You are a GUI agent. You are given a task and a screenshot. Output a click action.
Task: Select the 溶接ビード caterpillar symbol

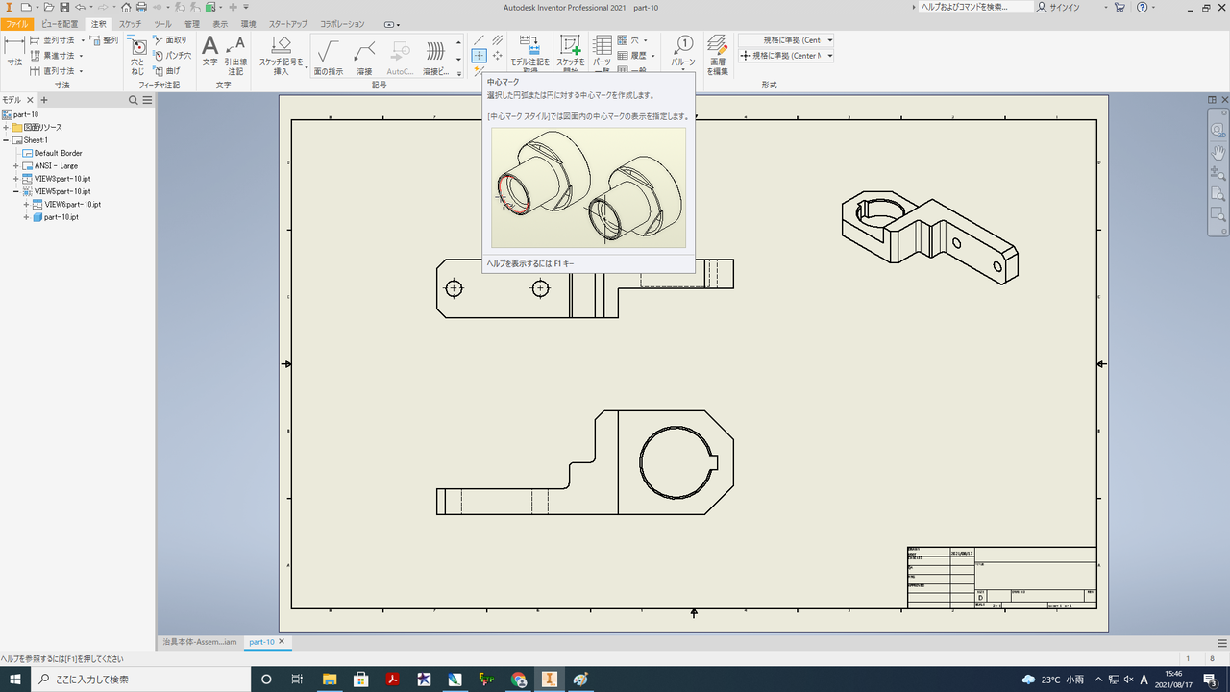(x=435, y=57)
